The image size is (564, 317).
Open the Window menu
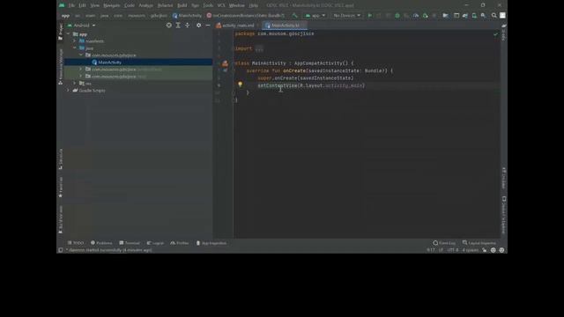[x=237, y=5]
